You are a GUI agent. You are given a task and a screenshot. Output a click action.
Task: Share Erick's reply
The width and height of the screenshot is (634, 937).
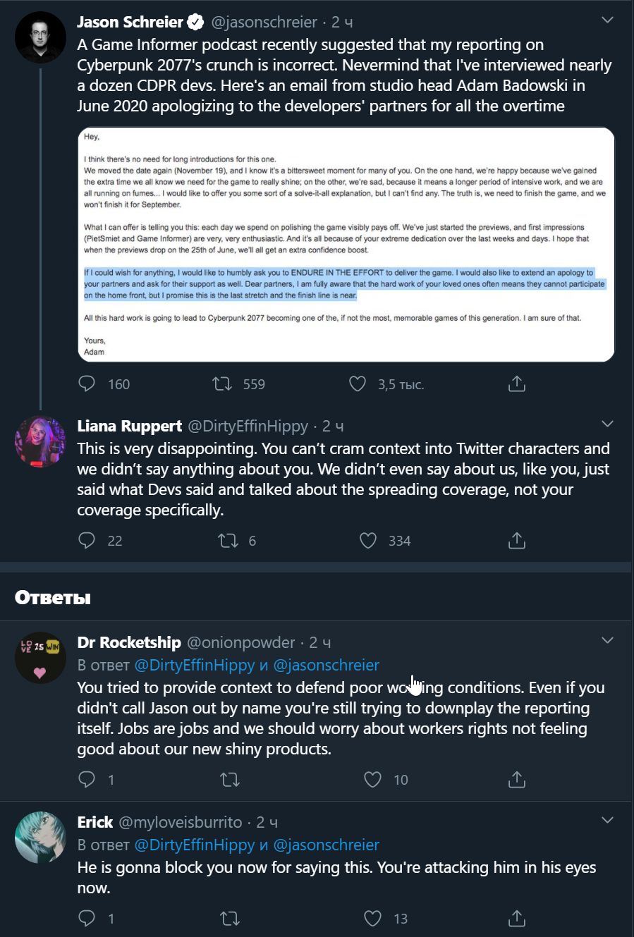coord(517,918)
